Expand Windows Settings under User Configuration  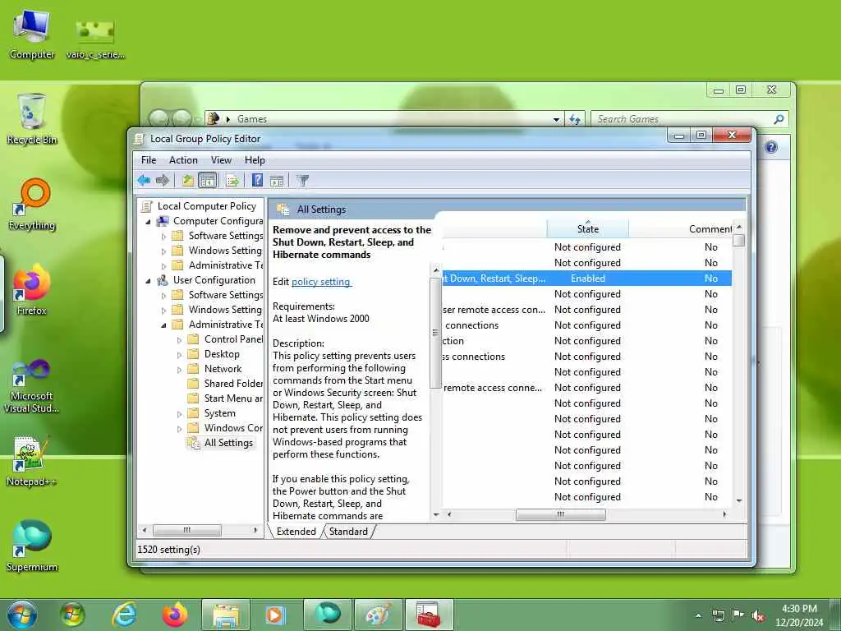pyautogui.click(x=164, y=310)
